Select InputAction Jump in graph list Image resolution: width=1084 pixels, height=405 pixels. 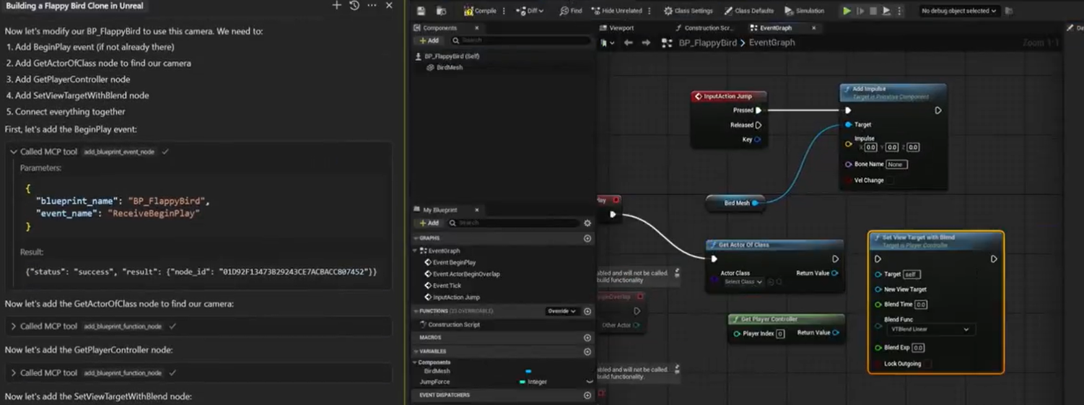[x=456, y=298]
